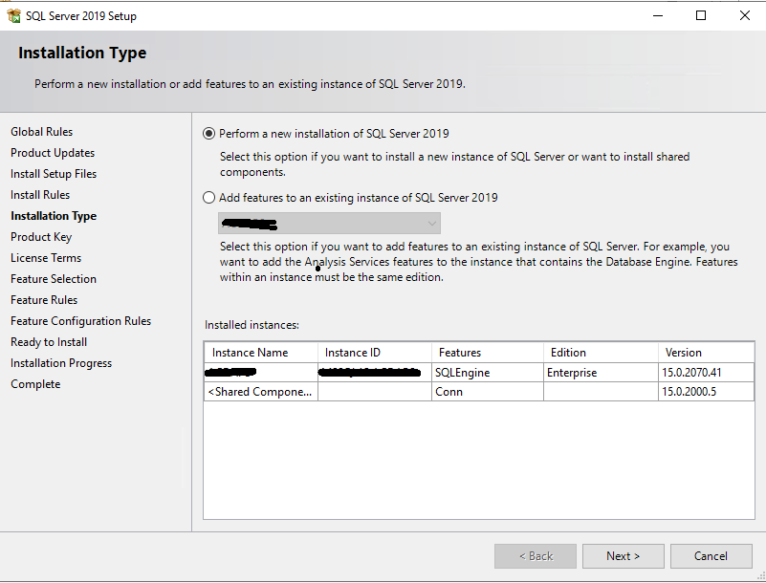Select the SQLEngine Enterprise instance row
Screen dimensions: 766x583
478,373
